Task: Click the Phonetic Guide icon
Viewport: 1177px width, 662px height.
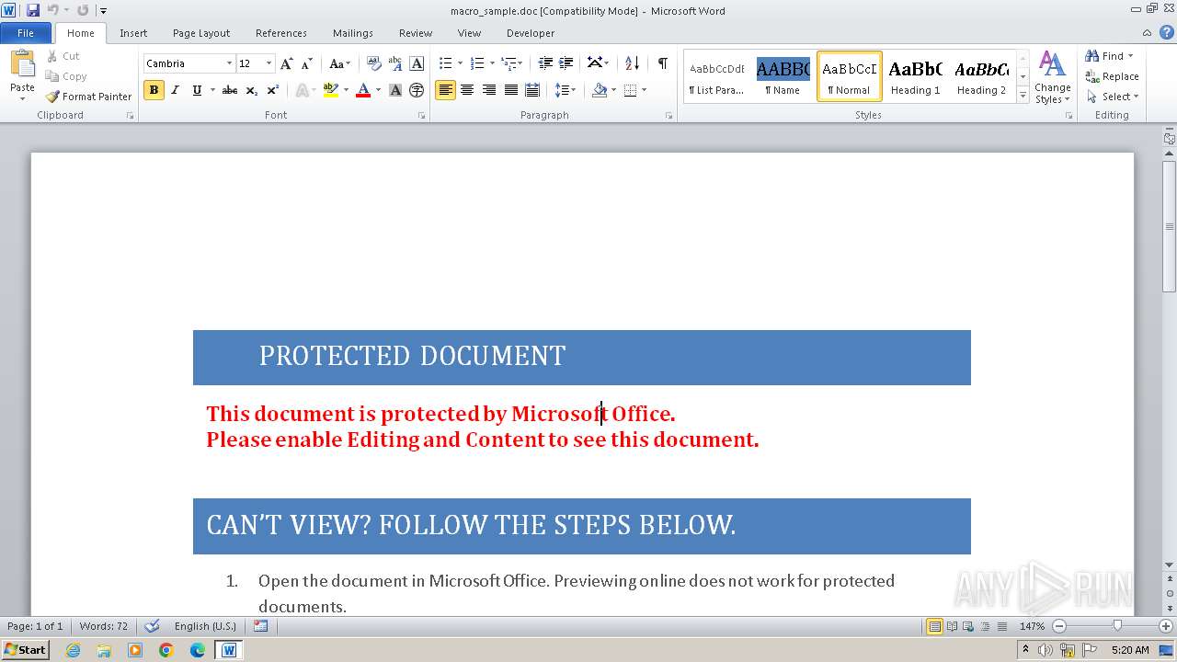Action: [395, 63]
